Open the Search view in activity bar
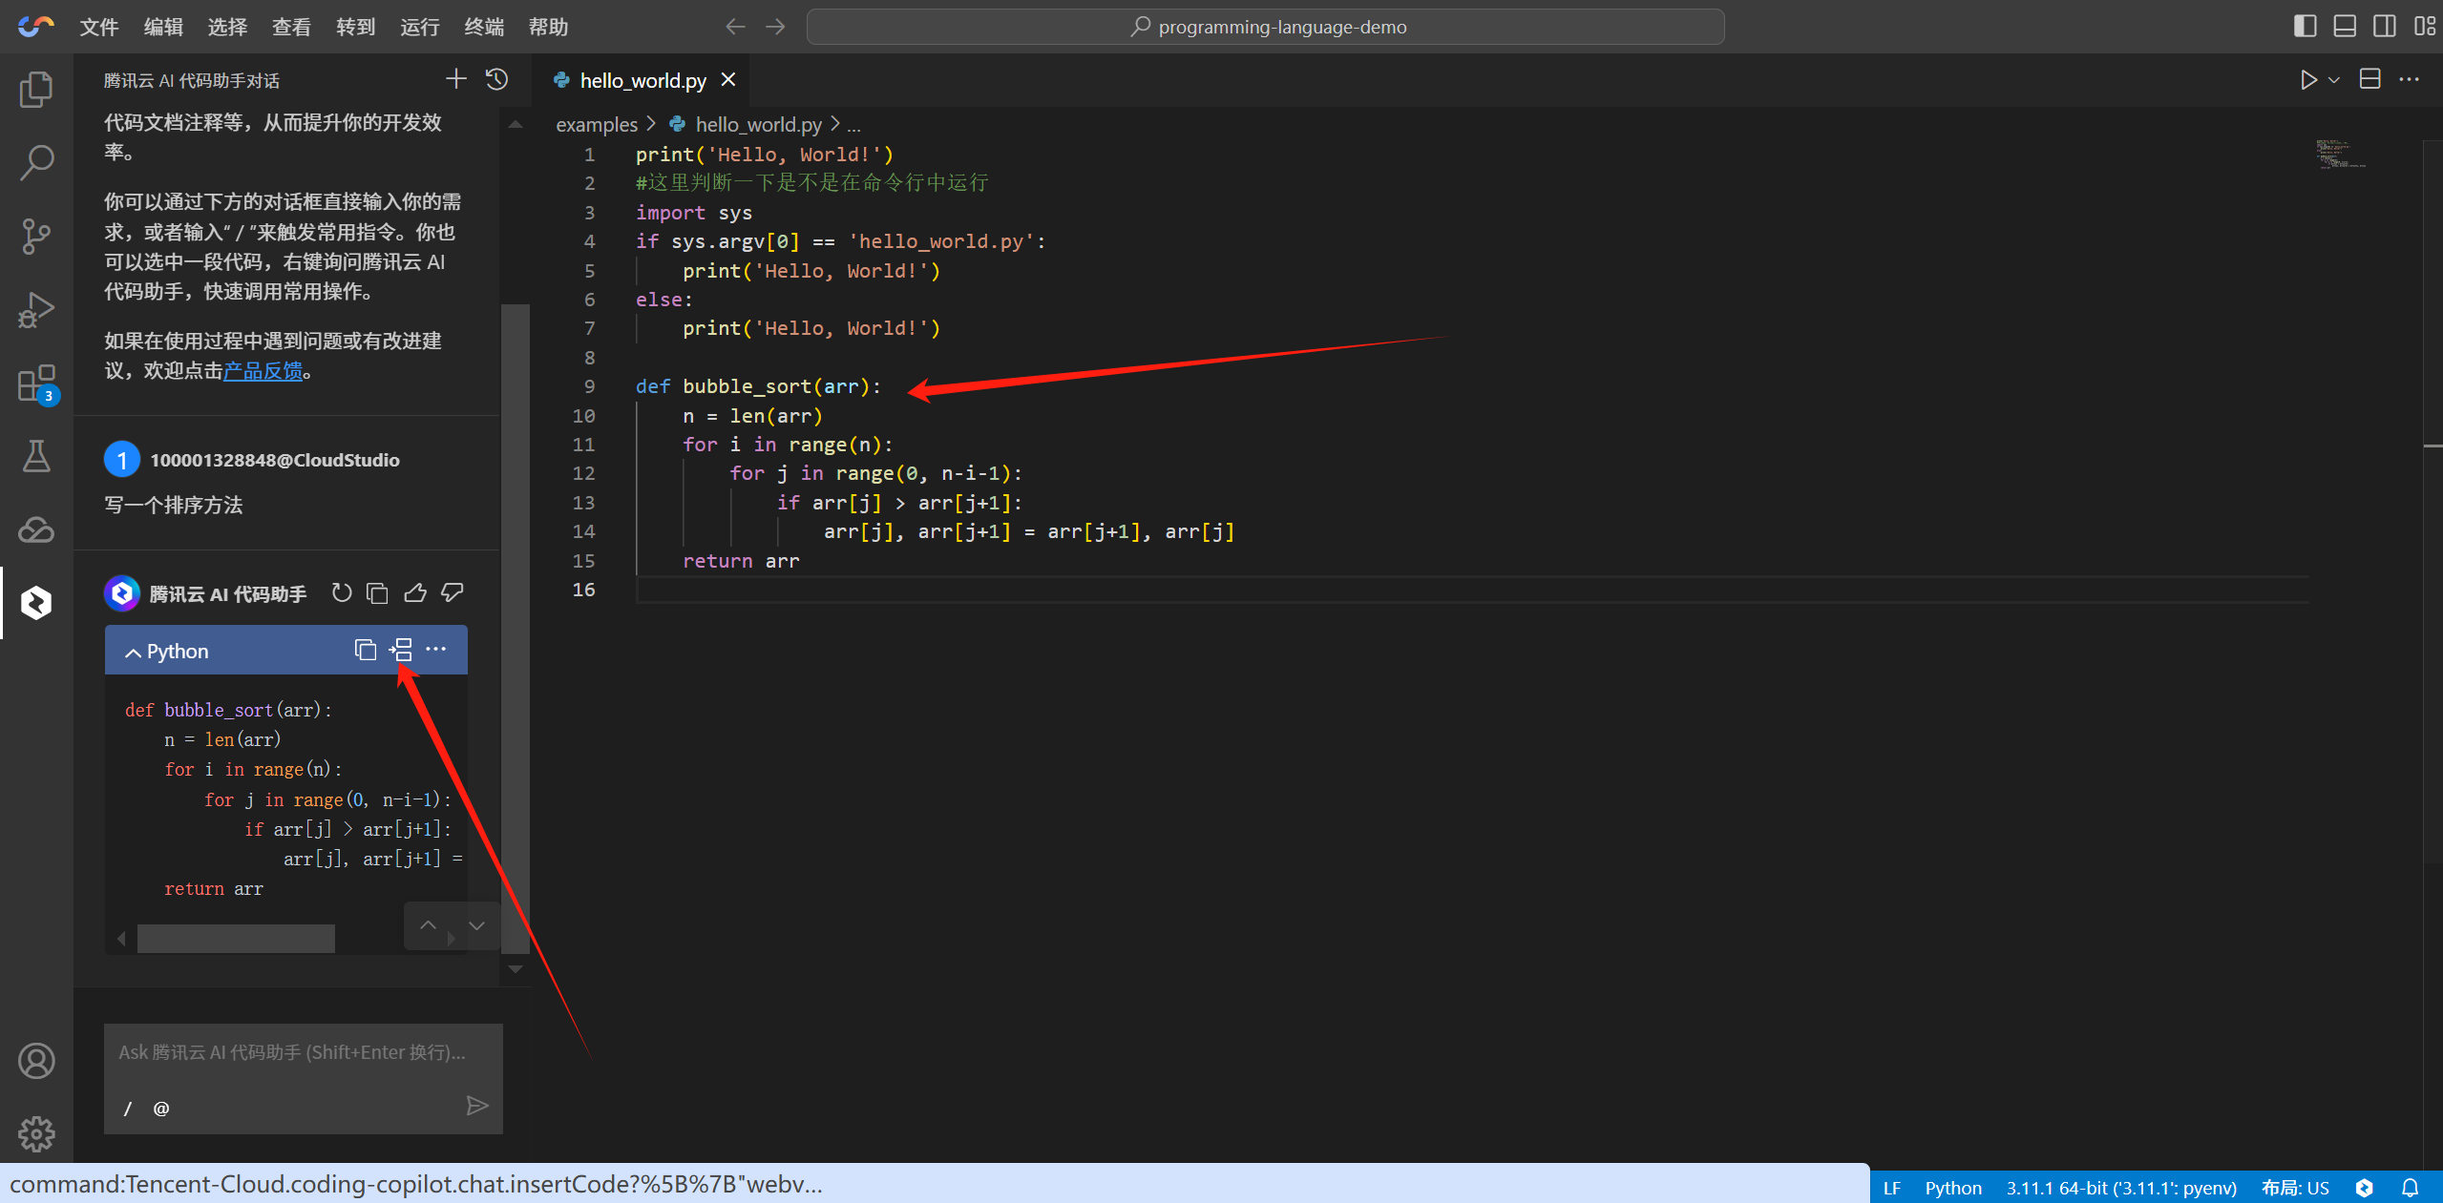The width and height of the screenshot is (2443, 1203). (36, 163)
